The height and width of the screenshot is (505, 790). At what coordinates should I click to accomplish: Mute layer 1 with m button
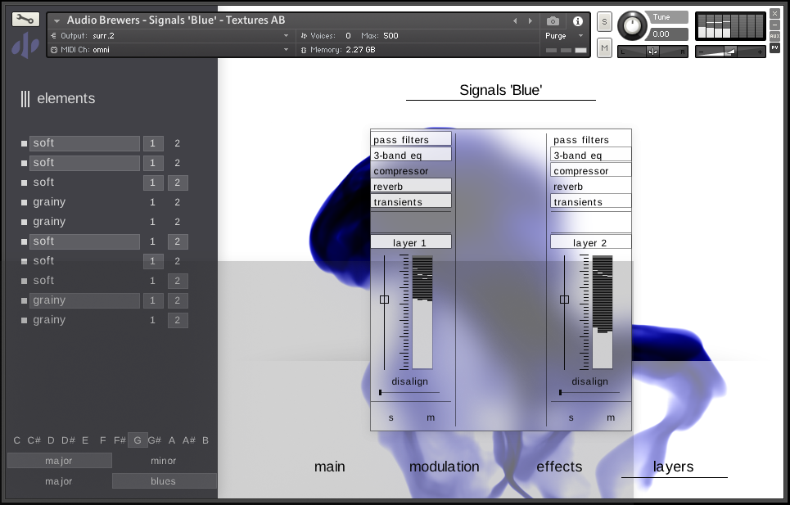click(x=431, y=418)
